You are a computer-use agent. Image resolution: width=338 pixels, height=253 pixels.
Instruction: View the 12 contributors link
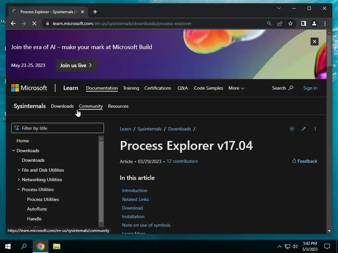182,161
